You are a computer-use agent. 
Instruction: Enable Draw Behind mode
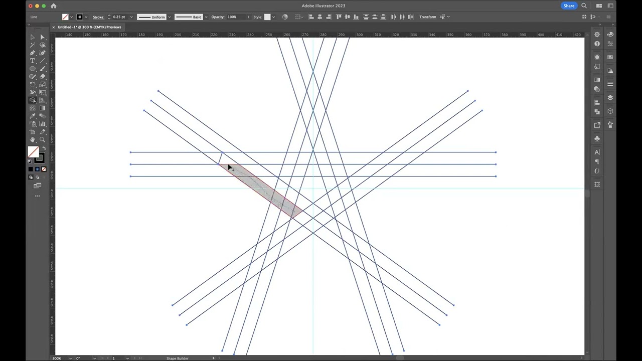click(37, 177)
